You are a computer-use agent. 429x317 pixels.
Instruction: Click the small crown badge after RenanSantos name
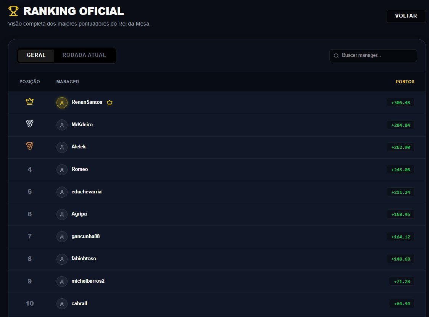point(110,103)
